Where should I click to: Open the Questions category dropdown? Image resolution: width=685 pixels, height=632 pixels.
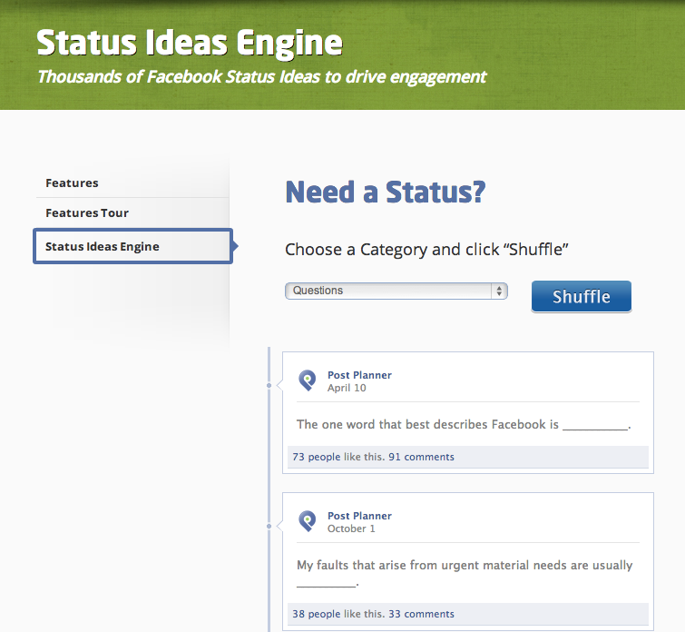396,291
